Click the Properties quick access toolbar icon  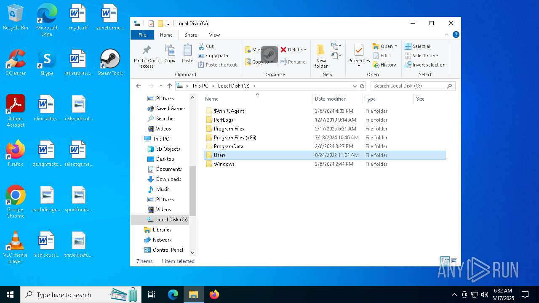[x=151, y=24]
